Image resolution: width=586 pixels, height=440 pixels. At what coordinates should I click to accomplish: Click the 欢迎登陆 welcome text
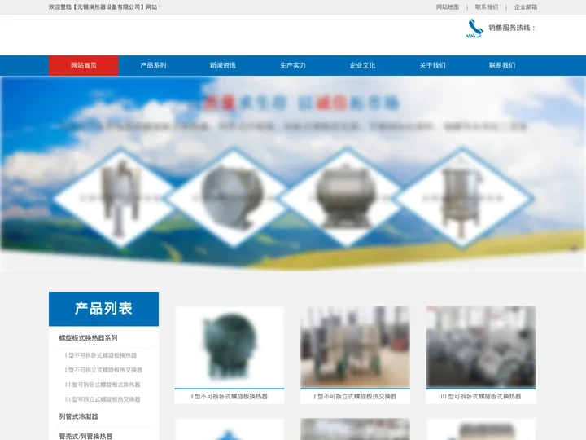(x=105, y=7)
